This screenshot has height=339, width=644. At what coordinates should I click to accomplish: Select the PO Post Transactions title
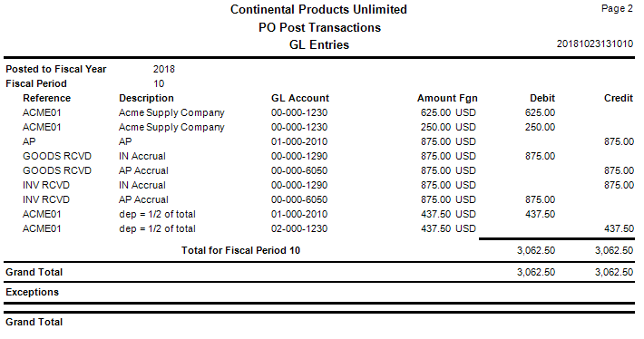click(319, 27)
